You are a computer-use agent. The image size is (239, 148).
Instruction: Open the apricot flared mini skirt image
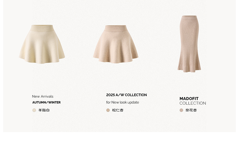(x=116, y=44)
